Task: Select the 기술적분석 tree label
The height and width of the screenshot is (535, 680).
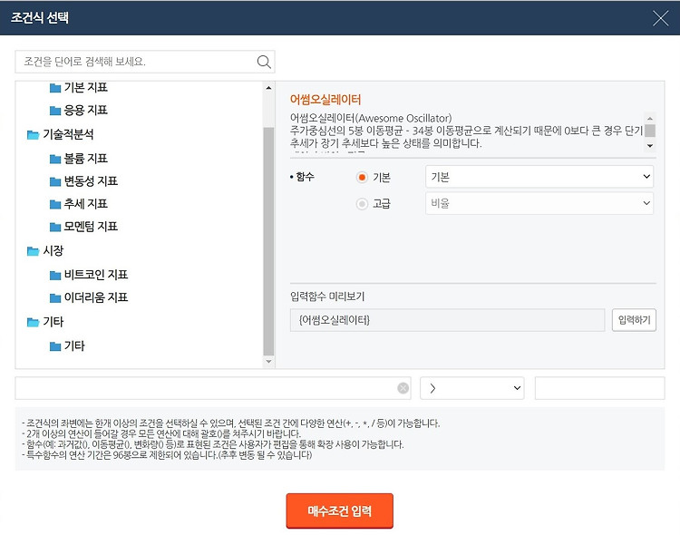Action: (68, 134)
